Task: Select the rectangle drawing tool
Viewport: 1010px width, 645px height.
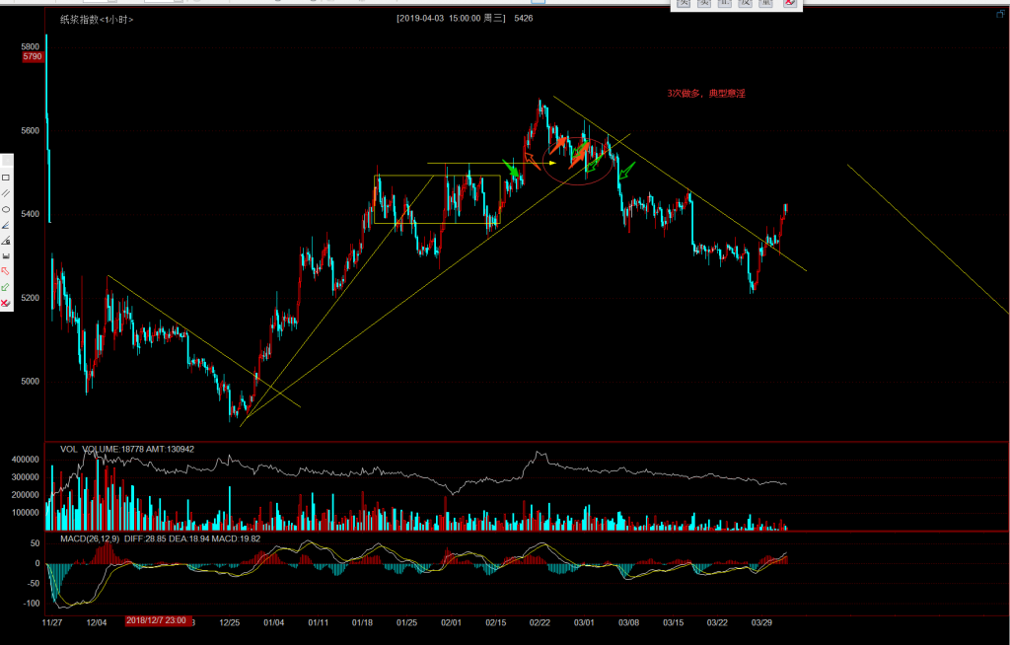Action: pyautogui.click(x=5, y=177)
